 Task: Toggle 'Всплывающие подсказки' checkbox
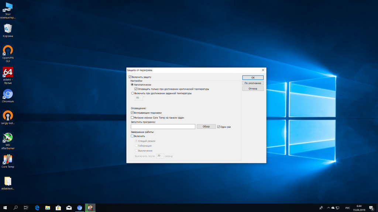coord(133,113)
